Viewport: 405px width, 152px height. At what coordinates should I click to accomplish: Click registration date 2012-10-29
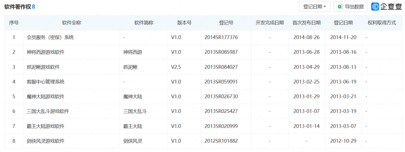[343, 141]
